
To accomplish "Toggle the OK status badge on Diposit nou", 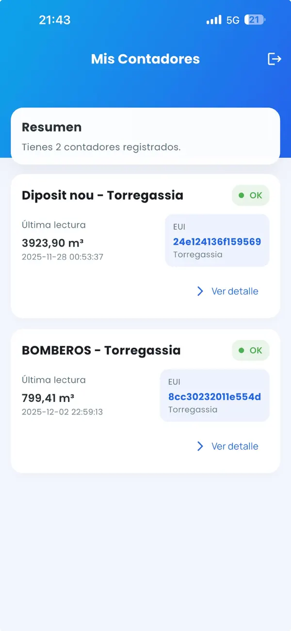I will pyautogui.click(x=250, y=195).
